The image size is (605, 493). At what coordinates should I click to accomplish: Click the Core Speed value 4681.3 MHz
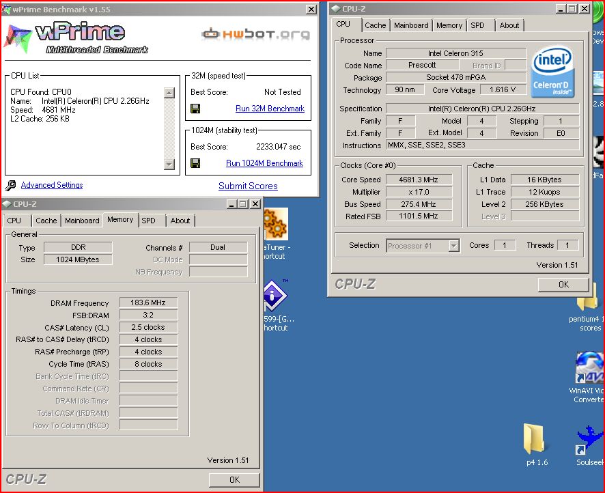[x=419, y=180]
